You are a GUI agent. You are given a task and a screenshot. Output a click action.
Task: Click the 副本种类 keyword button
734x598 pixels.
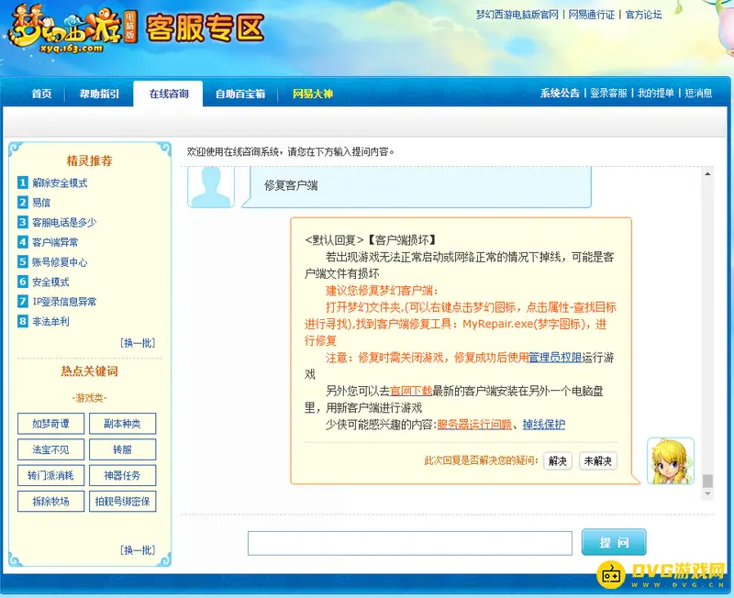pos(123,424)
